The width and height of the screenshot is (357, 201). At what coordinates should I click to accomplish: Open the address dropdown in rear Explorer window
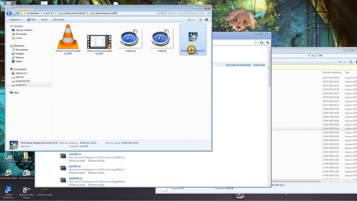pyautogui.click(x=308, y=55)
